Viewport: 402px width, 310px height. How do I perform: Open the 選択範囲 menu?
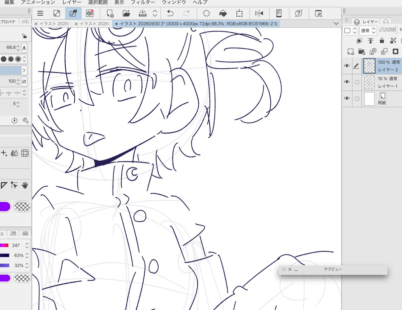(98, 2)
